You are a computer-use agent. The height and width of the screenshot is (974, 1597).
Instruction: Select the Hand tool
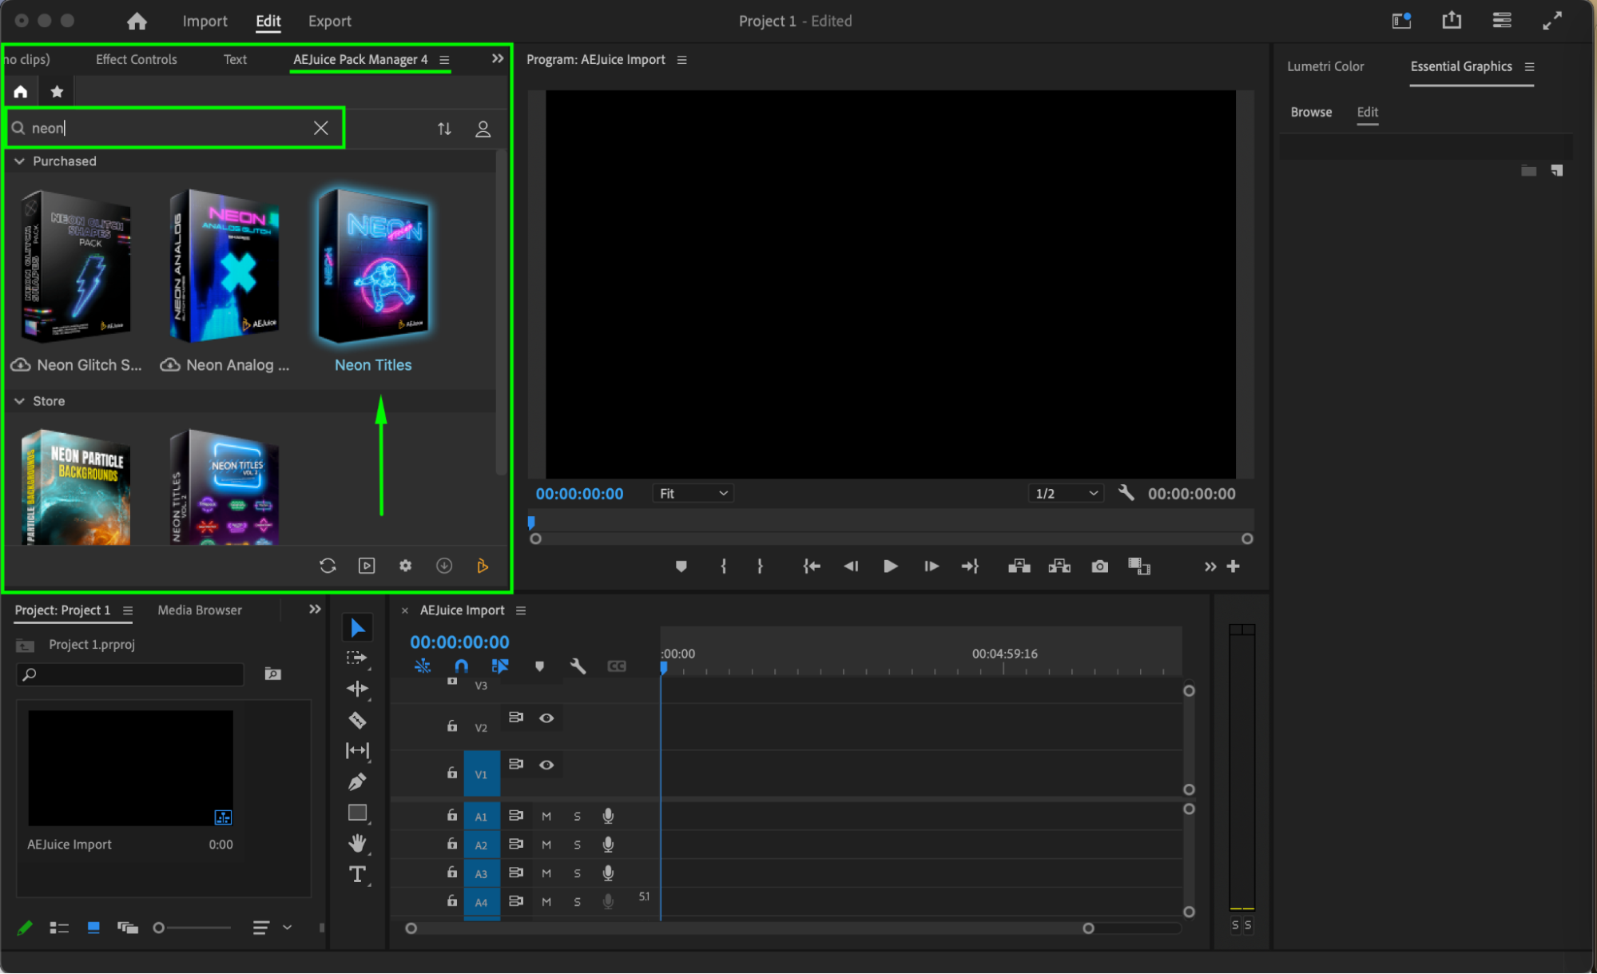(x=357, y=843)
